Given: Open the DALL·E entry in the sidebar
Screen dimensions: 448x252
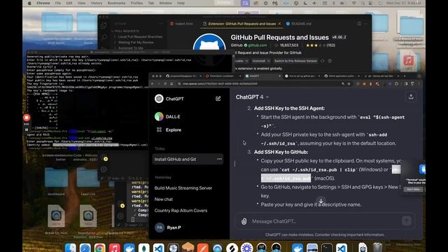Looking at the screenshot, I should click(x=168, y=117).
